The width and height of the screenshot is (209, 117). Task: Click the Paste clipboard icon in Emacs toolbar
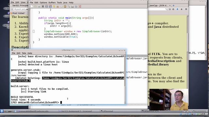tap(65, 6)
